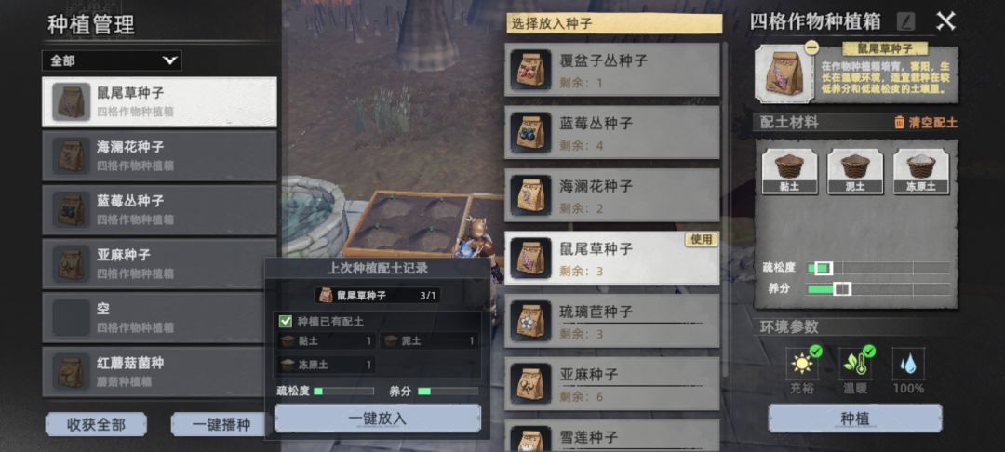Click the 种植 plant button
This screenshot has width=1005, height=452.
(855, 419)
